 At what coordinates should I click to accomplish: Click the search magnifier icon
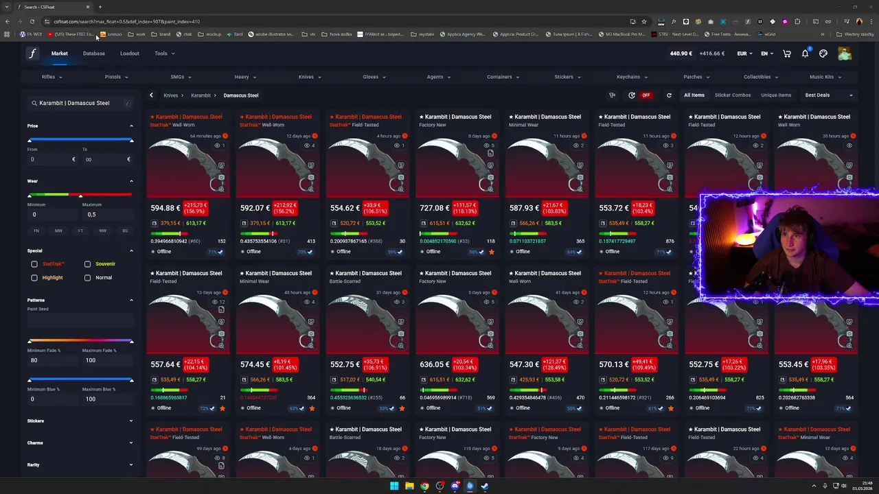(x=34, y=103)
